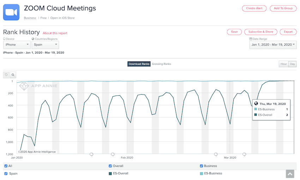Click first event bubble marker in January
The height and width of the screenshot is (180, 300).
click(91, 154)
